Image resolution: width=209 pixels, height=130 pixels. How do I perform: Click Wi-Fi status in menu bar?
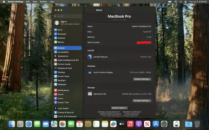[x=176, y=2]
